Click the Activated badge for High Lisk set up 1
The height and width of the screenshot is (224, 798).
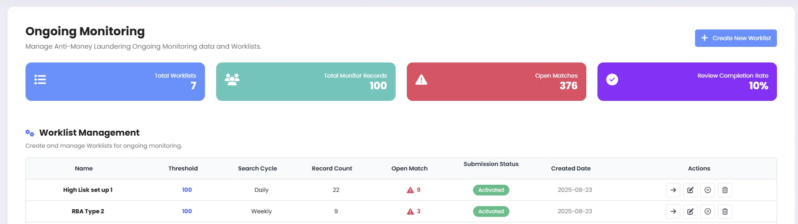[491, 190]
